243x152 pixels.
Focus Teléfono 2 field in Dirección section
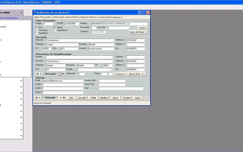coord(136,44)
